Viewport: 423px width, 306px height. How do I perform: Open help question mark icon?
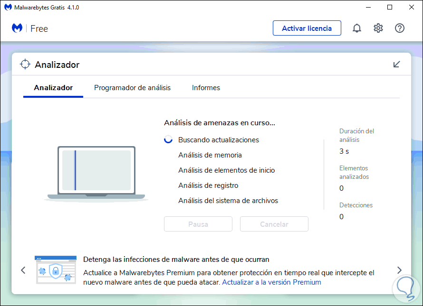400,28
